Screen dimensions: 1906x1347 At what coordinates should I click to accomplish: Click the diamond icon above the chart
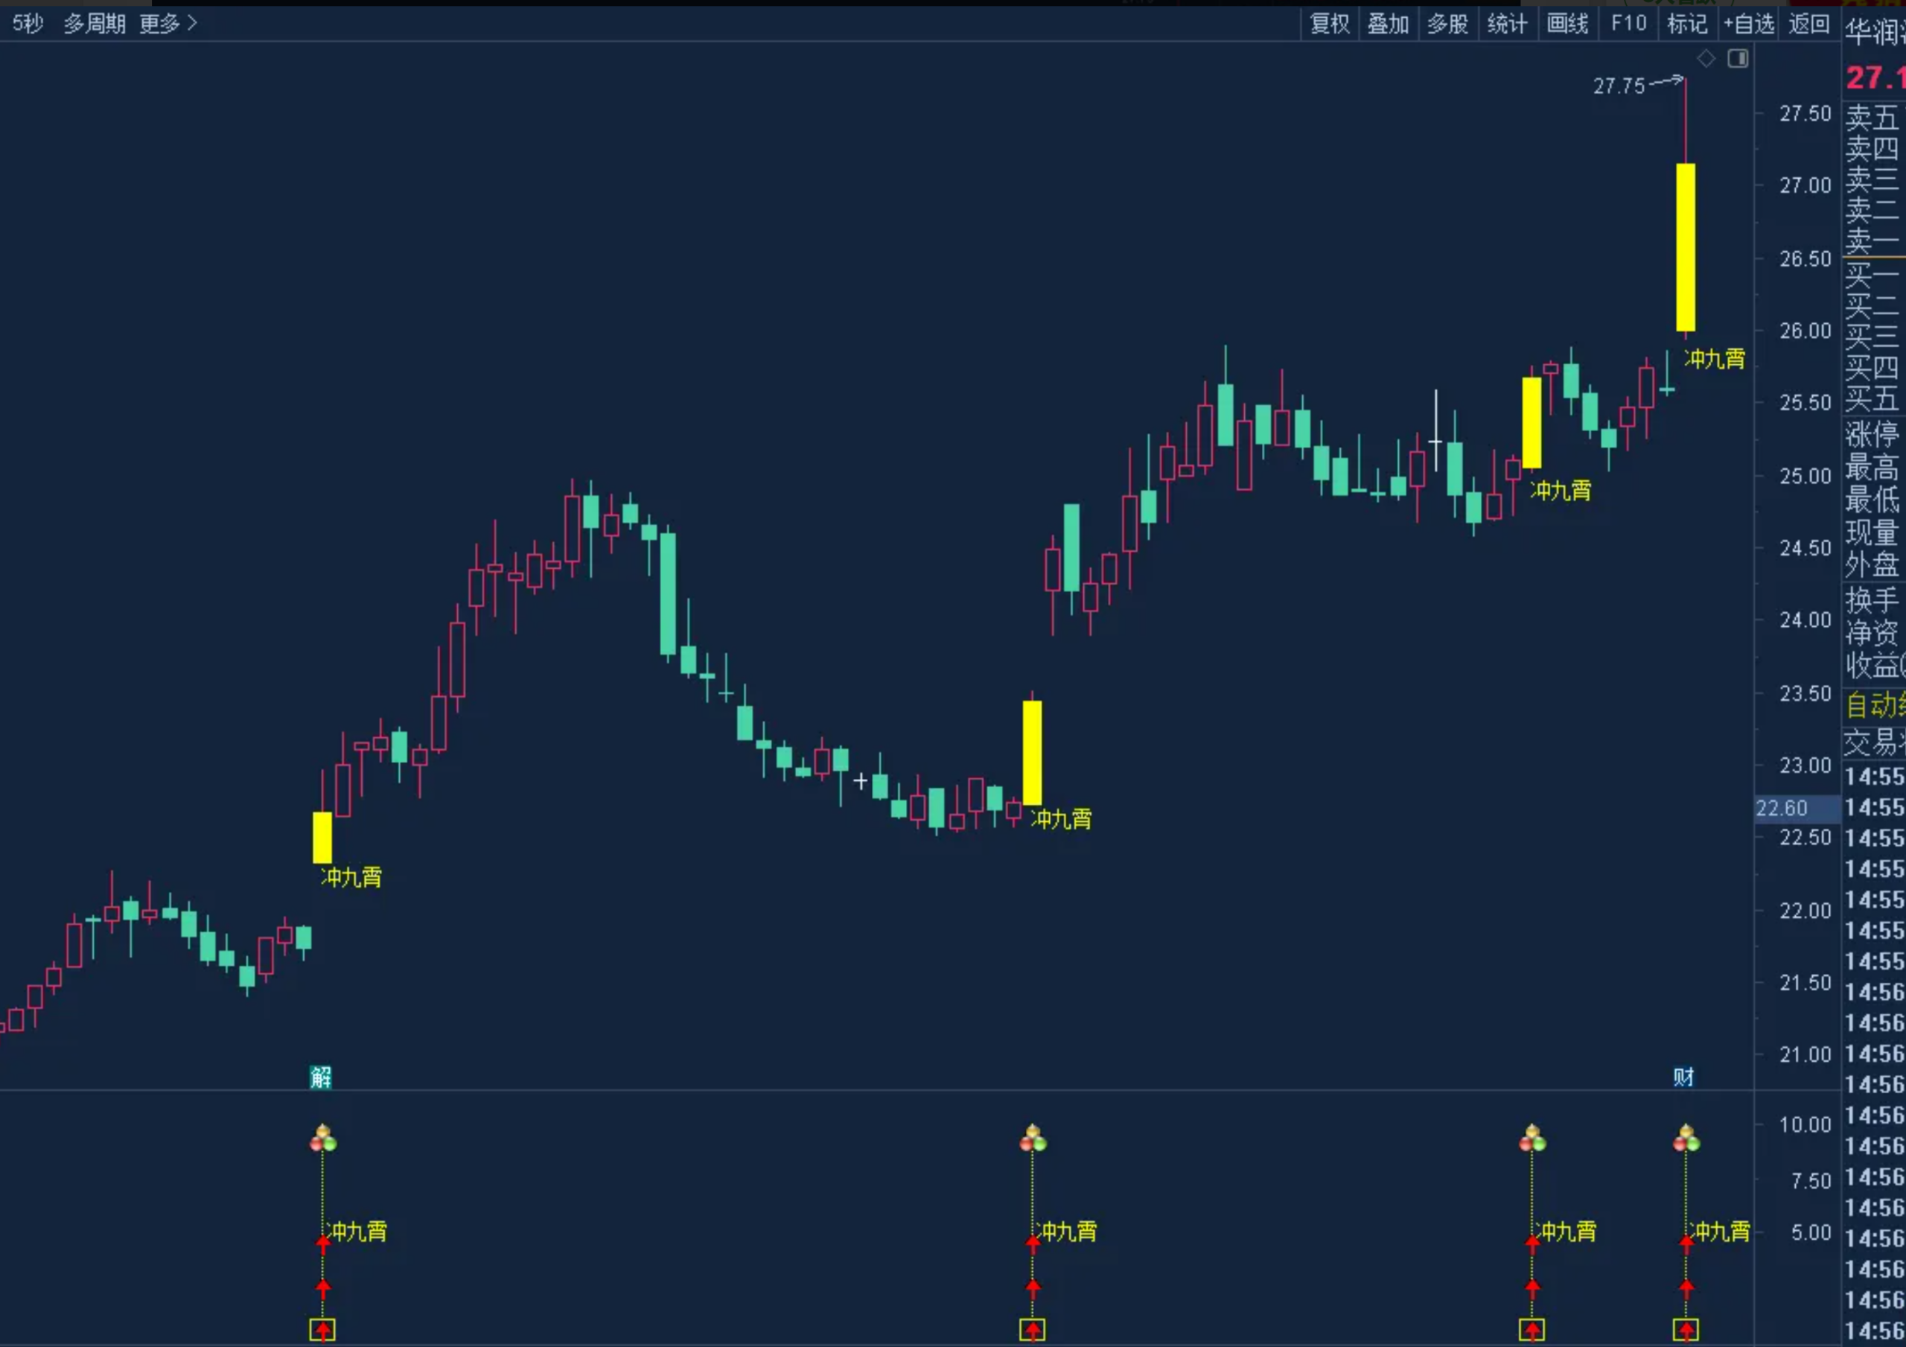click(1706, 58)
